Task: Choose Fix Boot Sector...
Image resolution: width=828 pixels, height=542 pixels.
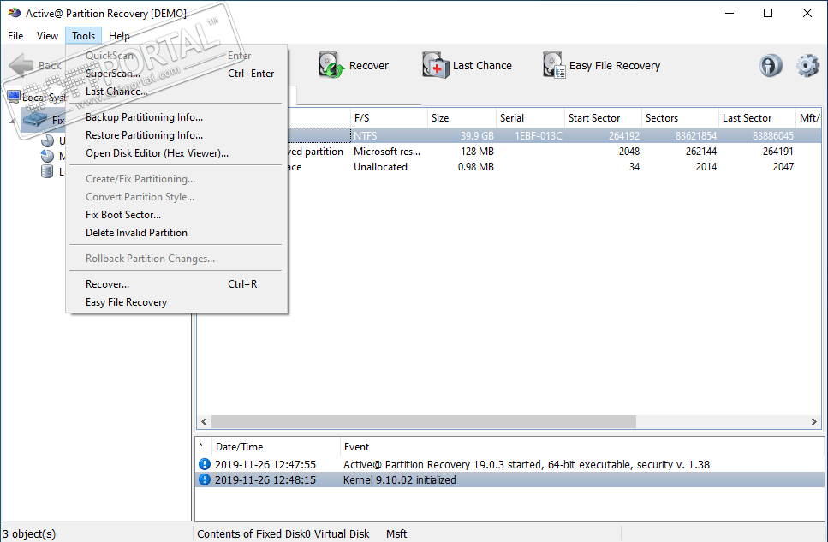Action: [177, 215]
